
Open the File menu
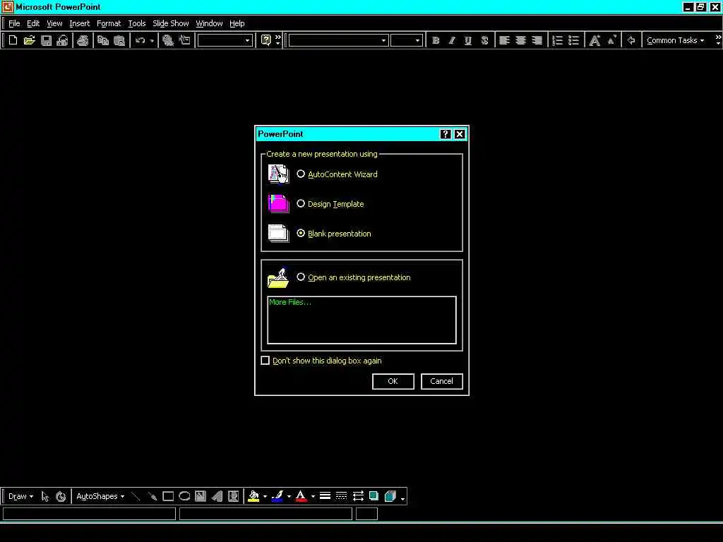pyautogui.click(x=14, y=23)
